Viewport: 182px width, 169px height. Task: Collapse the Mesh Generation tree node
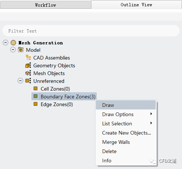tap(6, 43)
